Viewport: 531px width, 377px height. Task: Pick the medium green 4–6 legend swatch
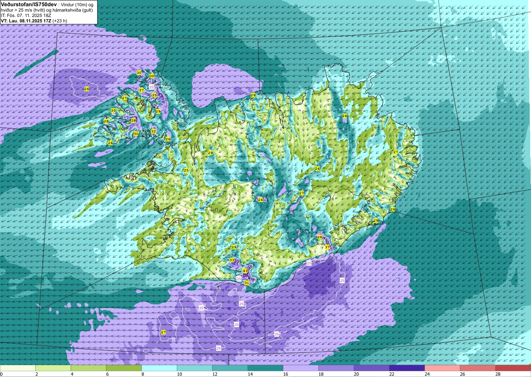point(88,368)
